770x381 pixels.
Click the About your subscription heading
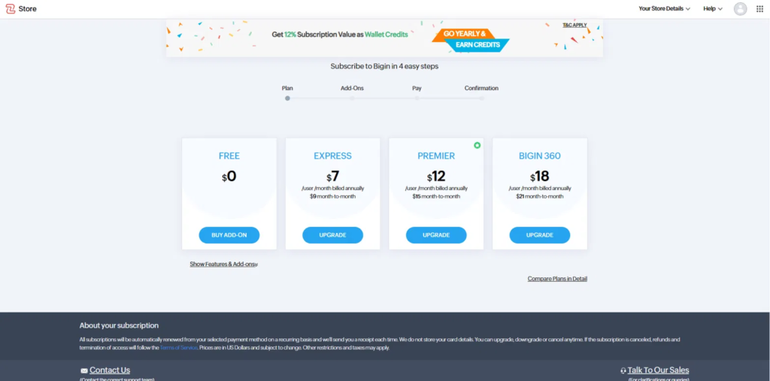pos(119,325)
